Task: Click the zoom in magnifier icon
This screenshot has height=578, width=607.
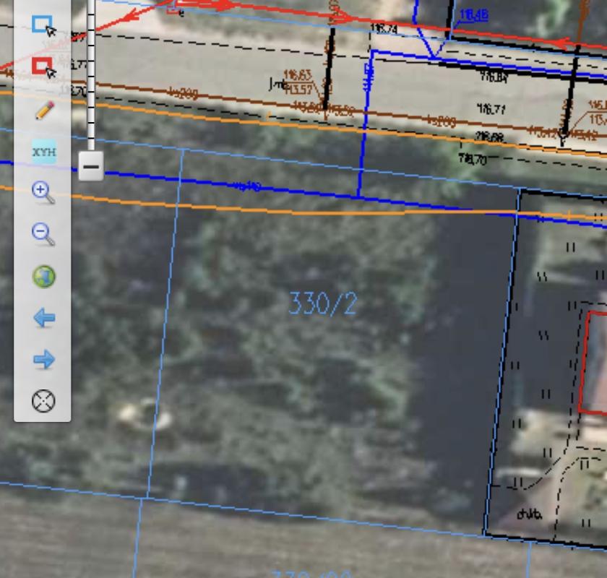Action: click(43, 193)
